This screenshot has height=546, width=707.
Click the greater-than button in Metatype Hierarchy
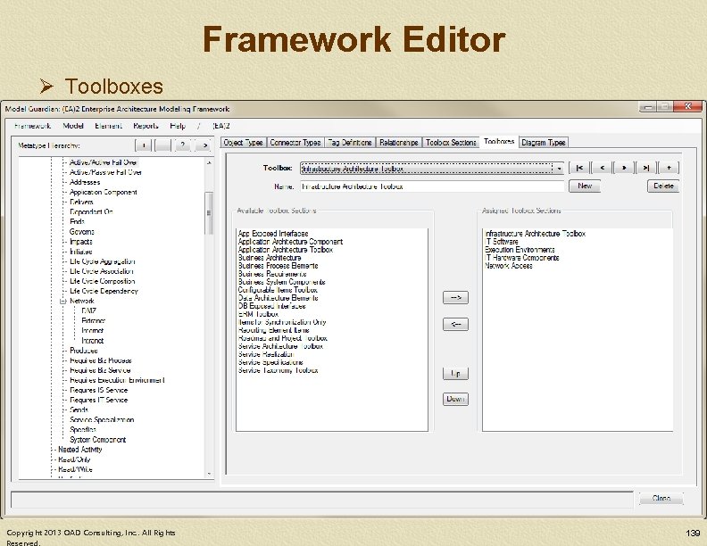pyautogui.click(x=204, y=145)
